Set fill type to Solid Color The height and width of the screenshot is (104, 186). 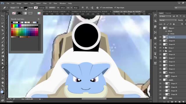pyautogui.click(x=19, y=13)
